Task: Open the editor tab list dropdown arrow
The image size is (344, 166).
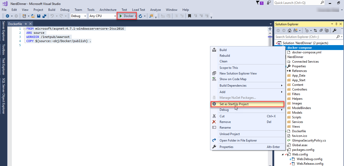Action: coord(270,24)
